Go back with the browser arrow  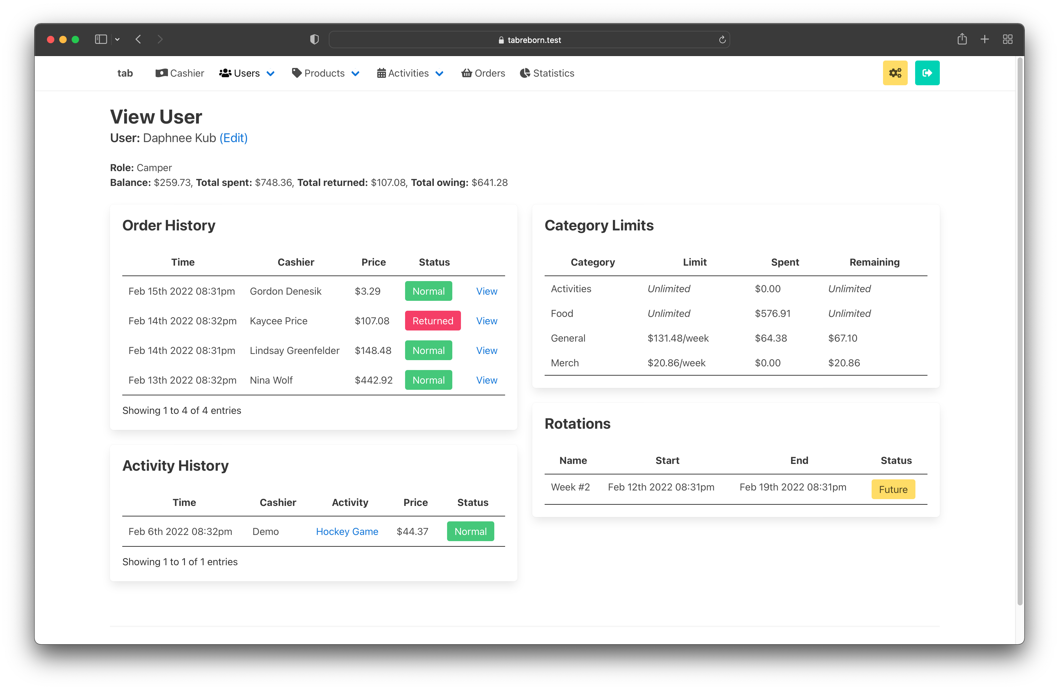tap(138, 40)
